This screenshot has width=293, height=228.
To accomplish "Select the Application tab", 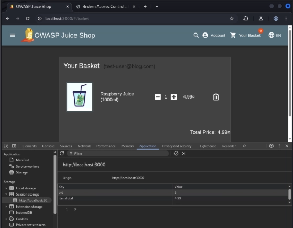I will coord(148,146).
